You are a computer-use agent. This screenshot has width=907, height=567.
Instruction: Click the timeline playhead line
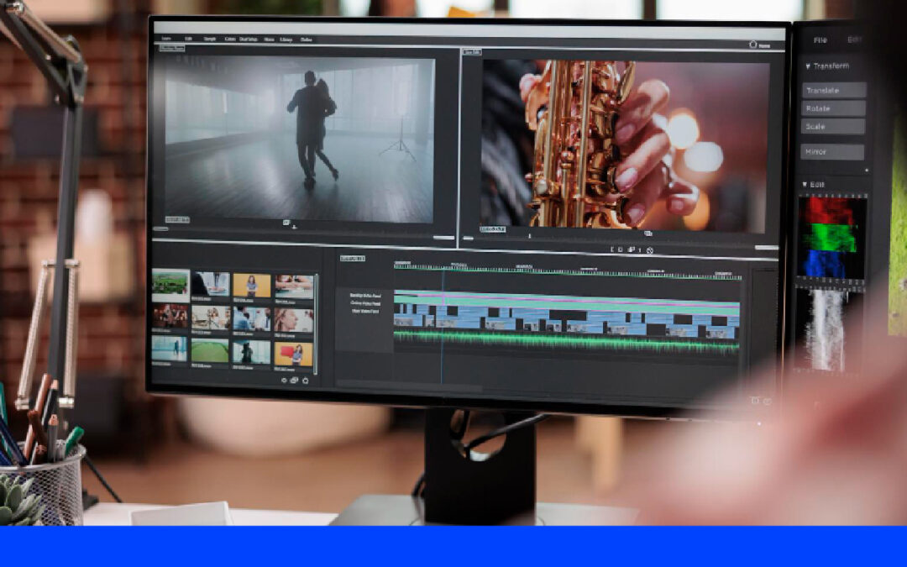[x=443, y=327]
